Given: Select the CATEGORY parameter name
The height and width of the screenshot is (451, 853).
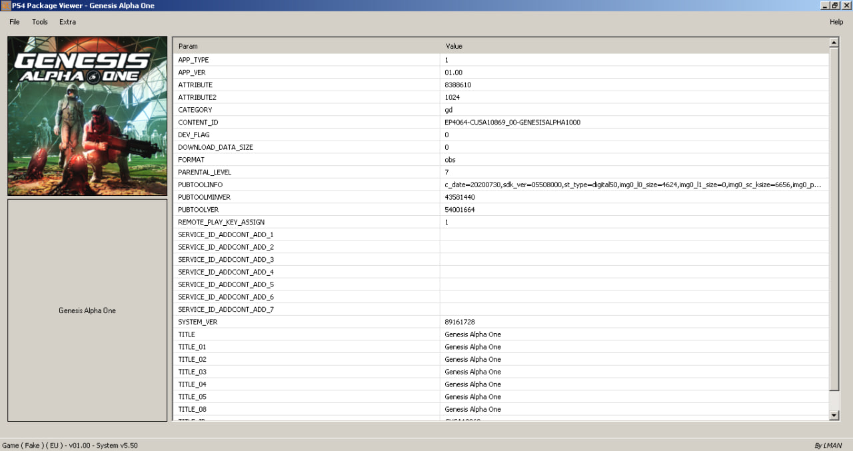Looking at the screenshot, I should click(x=195, y=110).
